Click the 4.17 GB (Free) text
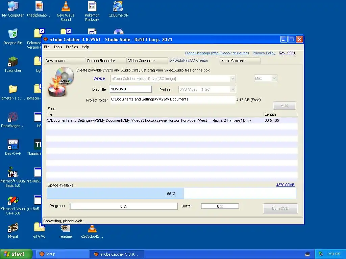The height and width of the screenshot is (259, 346). (248, 100)
